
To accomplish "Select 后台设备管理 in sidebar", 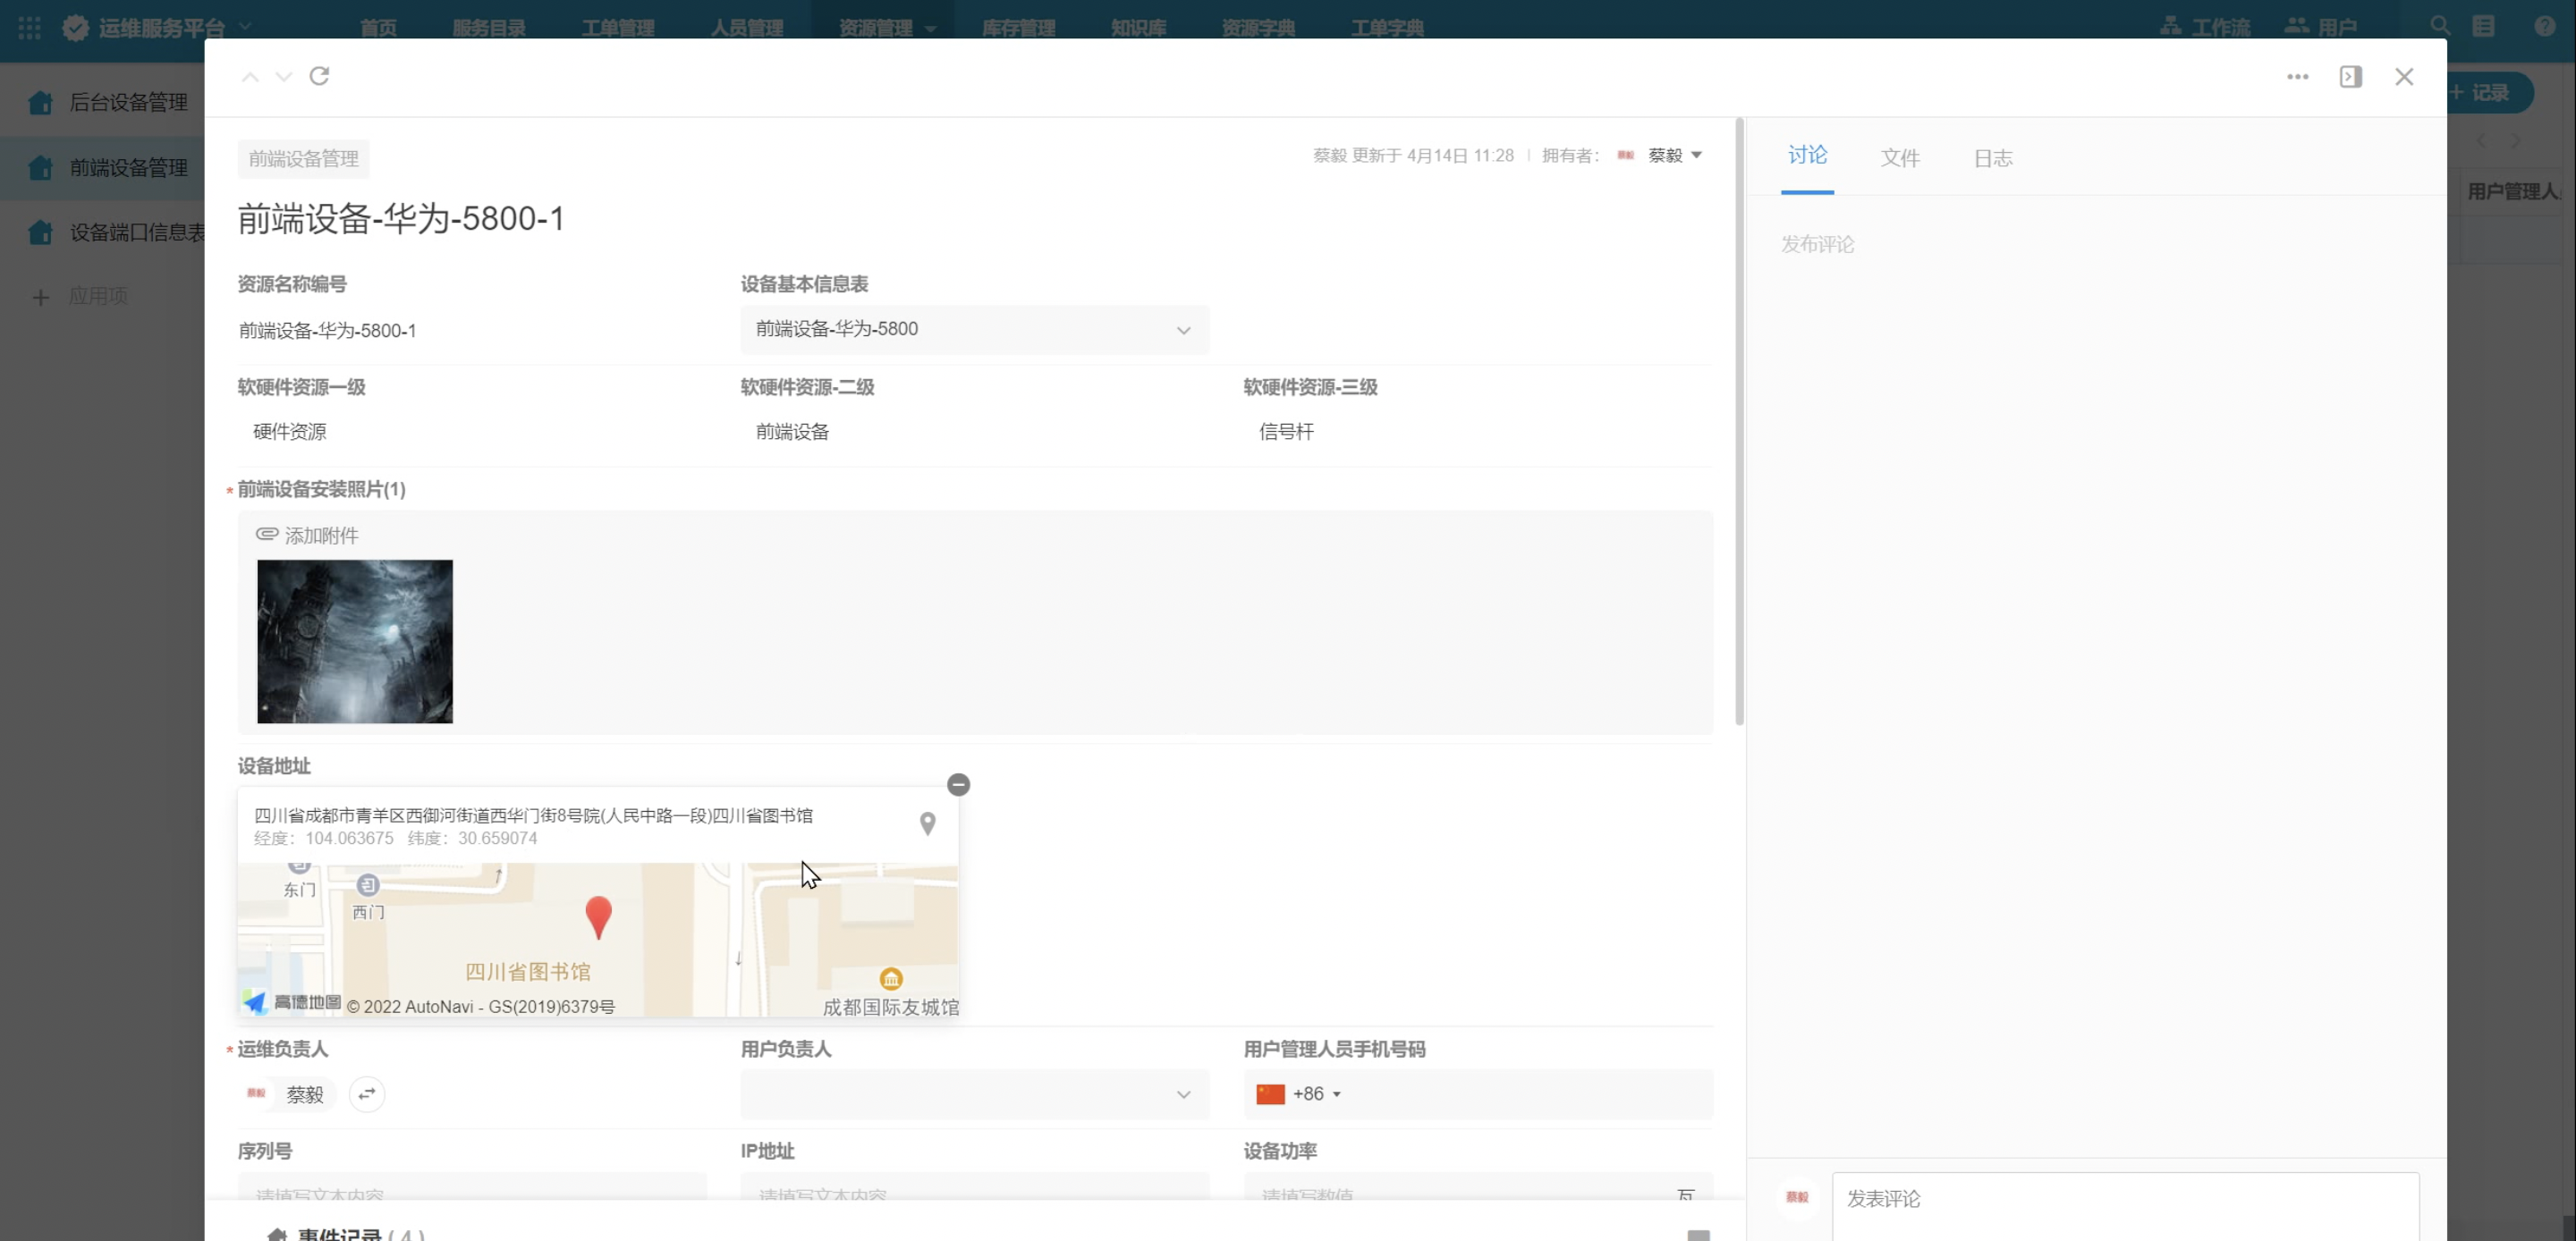I will (x=102, y=102).
